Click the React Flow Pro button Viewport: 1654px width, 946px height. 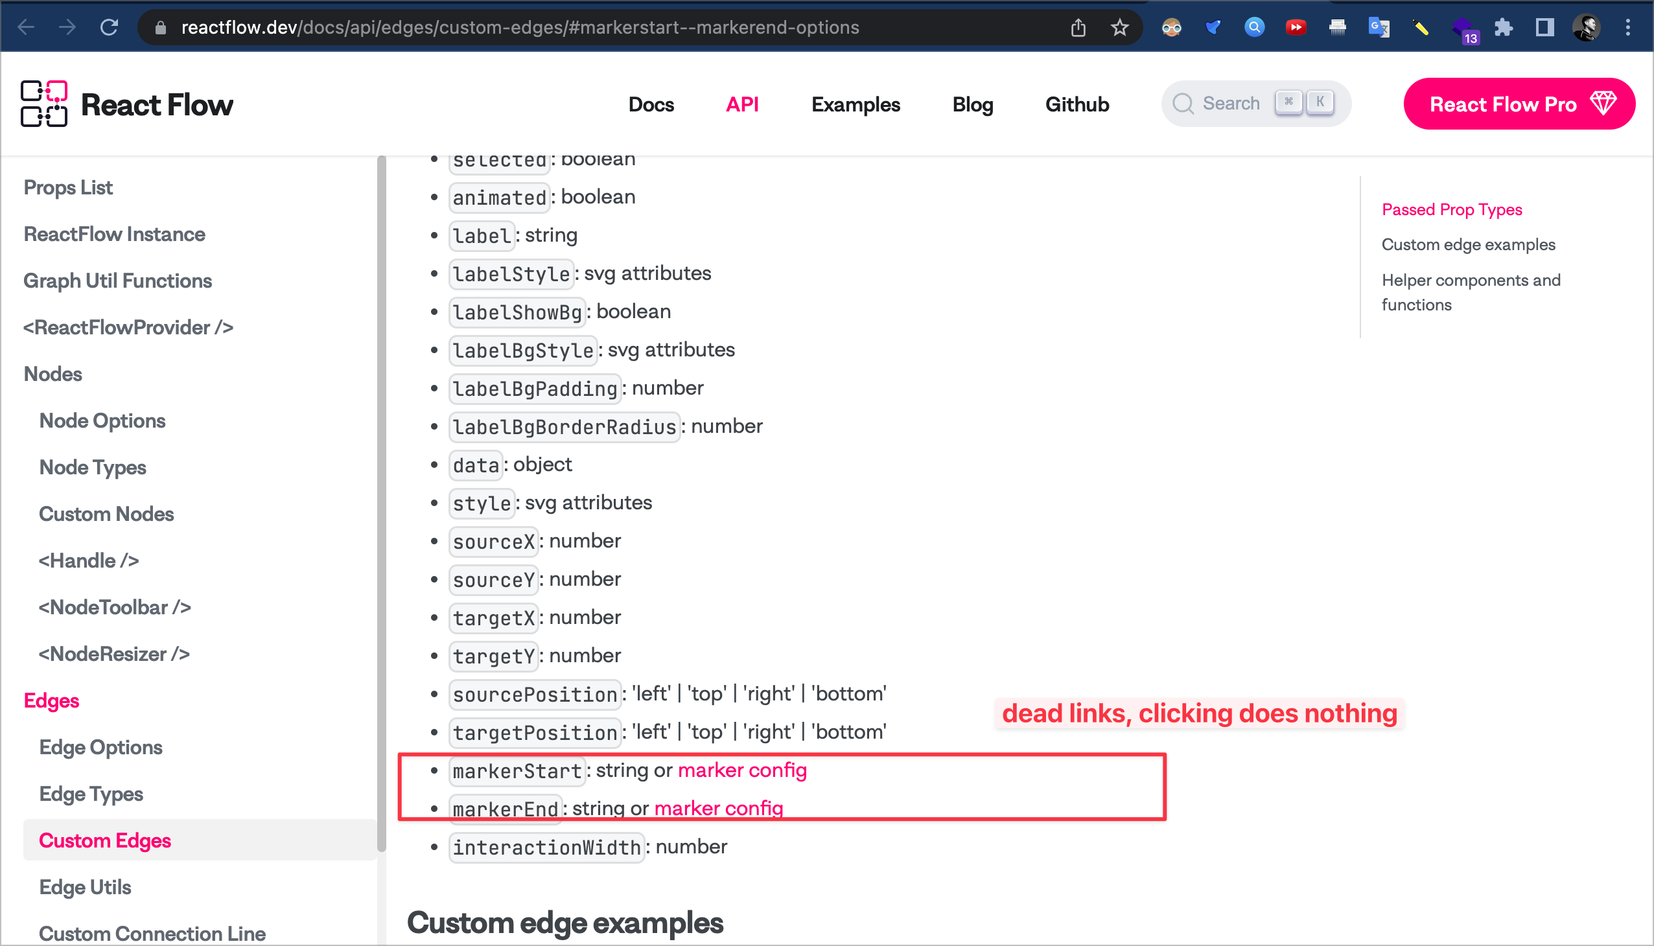[1519, 103]
